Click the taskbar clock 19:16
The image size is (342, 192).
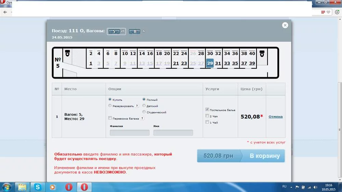click(x=328, y=185)
